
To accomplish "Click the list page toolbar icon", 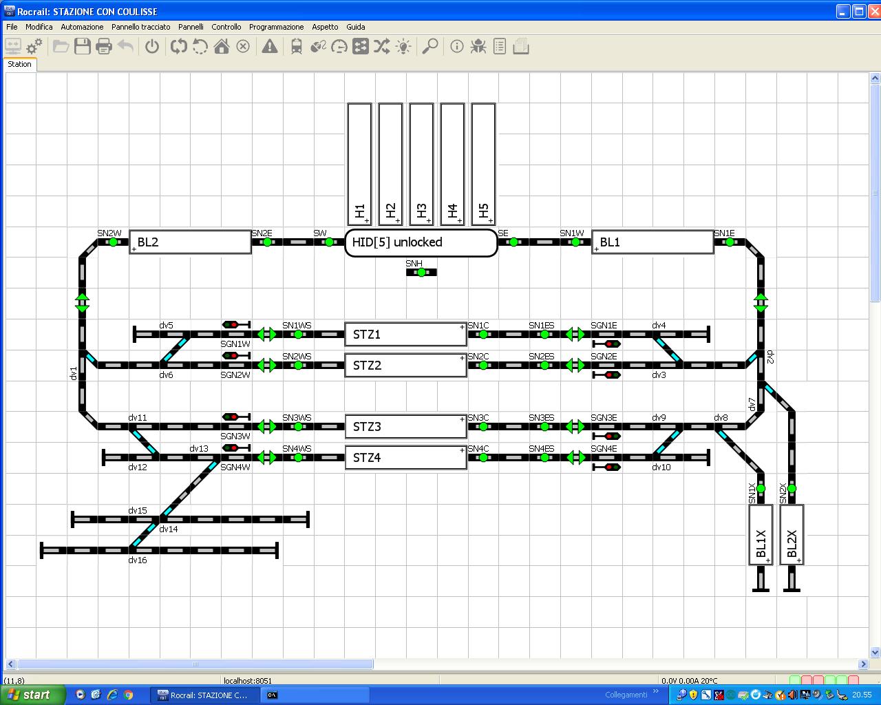I will [x=500, y=46].
